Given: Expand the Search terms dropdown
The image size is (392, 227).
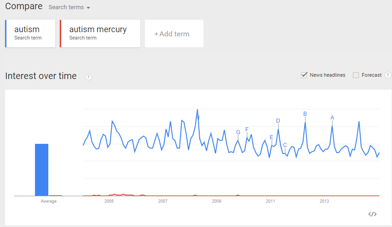Looking at the screenshot, I should click(x=69, y=7).
